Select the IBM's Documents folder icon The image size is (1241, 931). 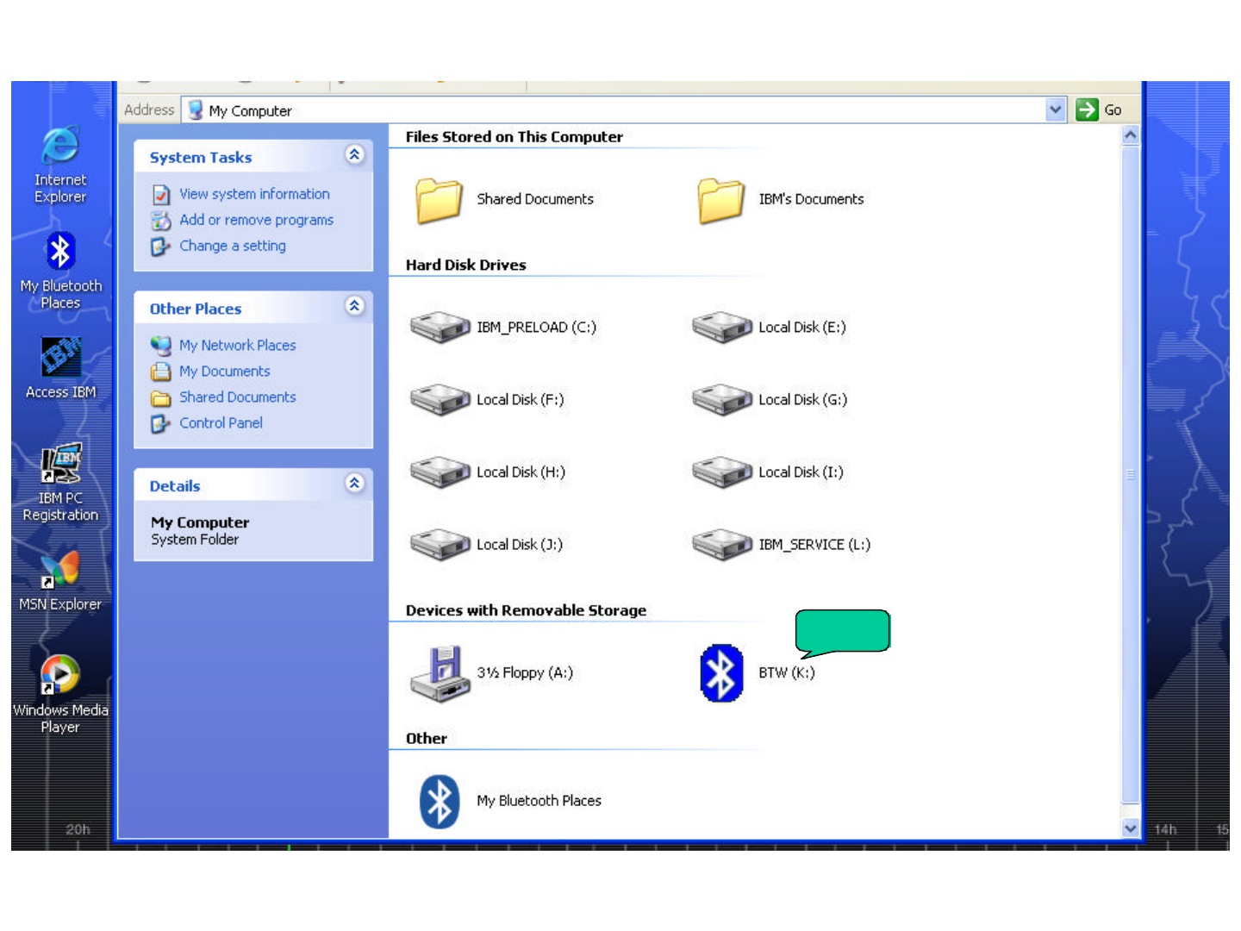(720, 200)
